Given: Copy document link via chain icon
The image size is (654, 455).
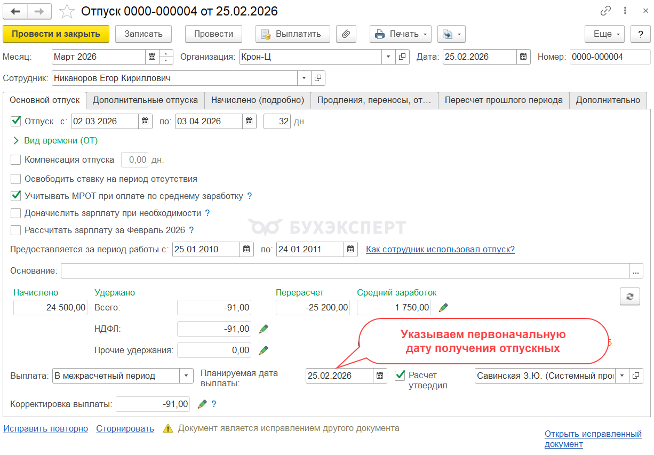Looking at the screenshot, I should [x=605, y=11].
